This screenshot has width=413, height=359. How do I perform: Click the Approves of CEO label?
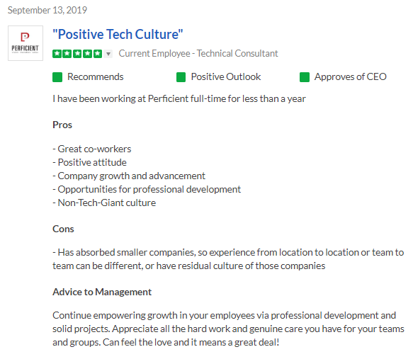[351, 77]
